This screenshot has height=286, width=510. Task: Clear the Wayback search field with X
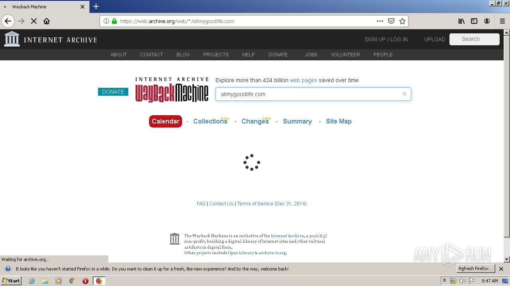click(404, 94)
